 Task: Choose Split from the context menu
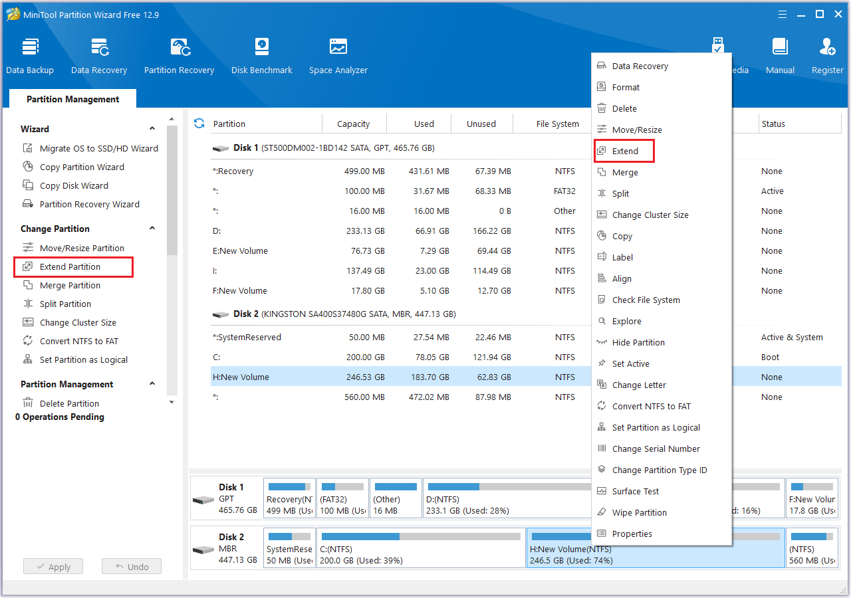(662, 193)
